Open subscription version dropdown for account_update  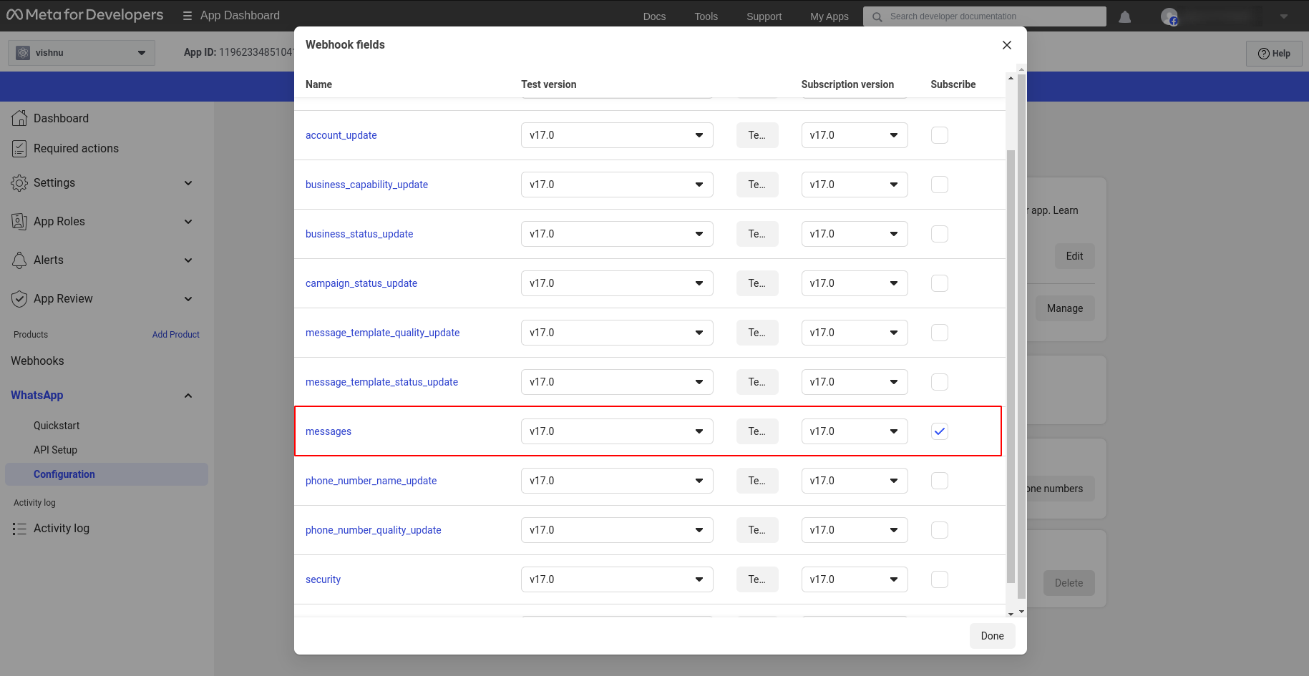click(855, 135)
